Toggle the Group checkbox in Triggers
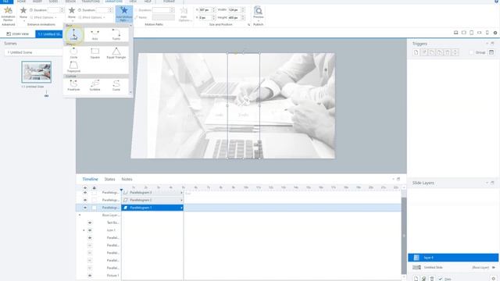Screen dimensions: 500x281 (471, 52)
